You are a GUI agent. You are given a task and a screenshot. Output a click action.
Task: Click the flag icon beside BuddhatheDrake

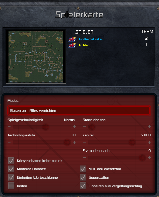[72, 39]
